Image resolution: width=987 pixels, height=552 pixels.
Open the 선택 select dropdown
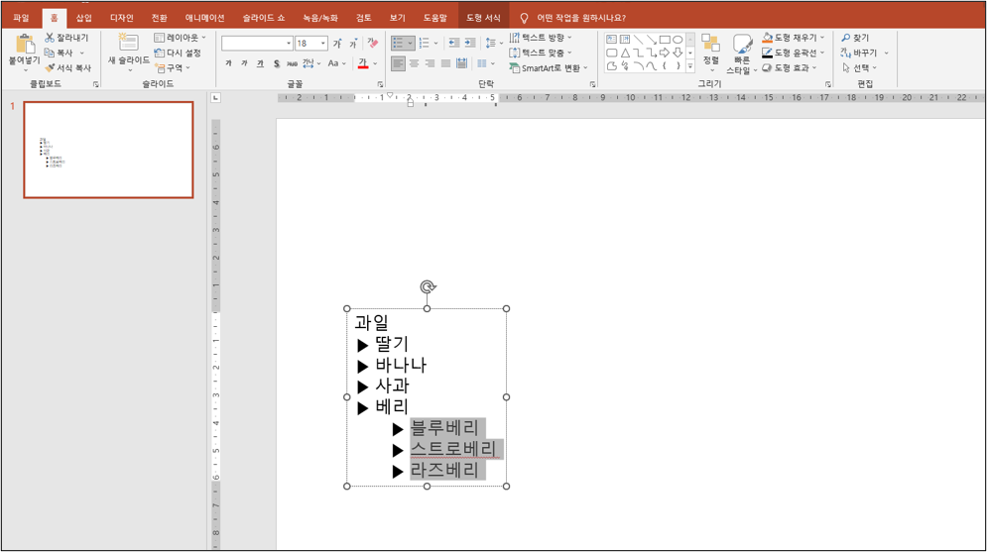(x=859, y=68)
